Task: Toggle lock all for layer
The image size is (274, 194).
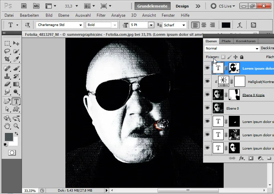Action: (241, 57)
